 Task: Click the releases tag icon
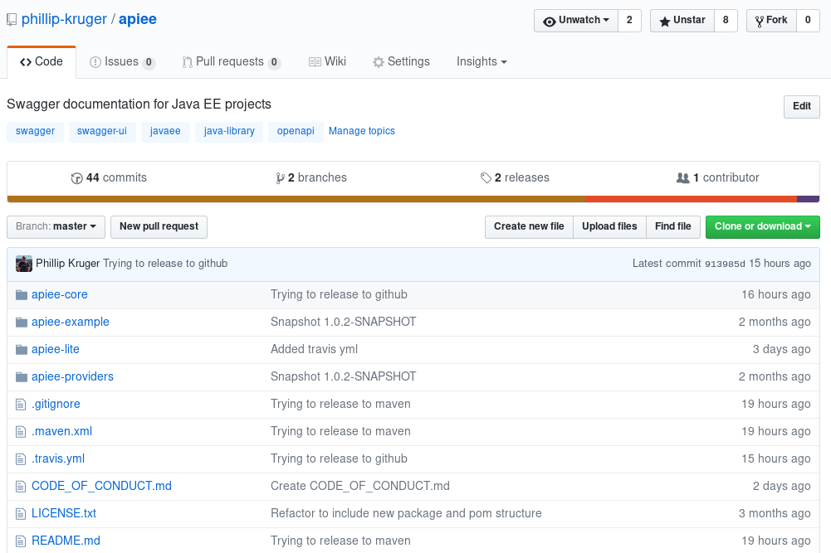point(486,178)
